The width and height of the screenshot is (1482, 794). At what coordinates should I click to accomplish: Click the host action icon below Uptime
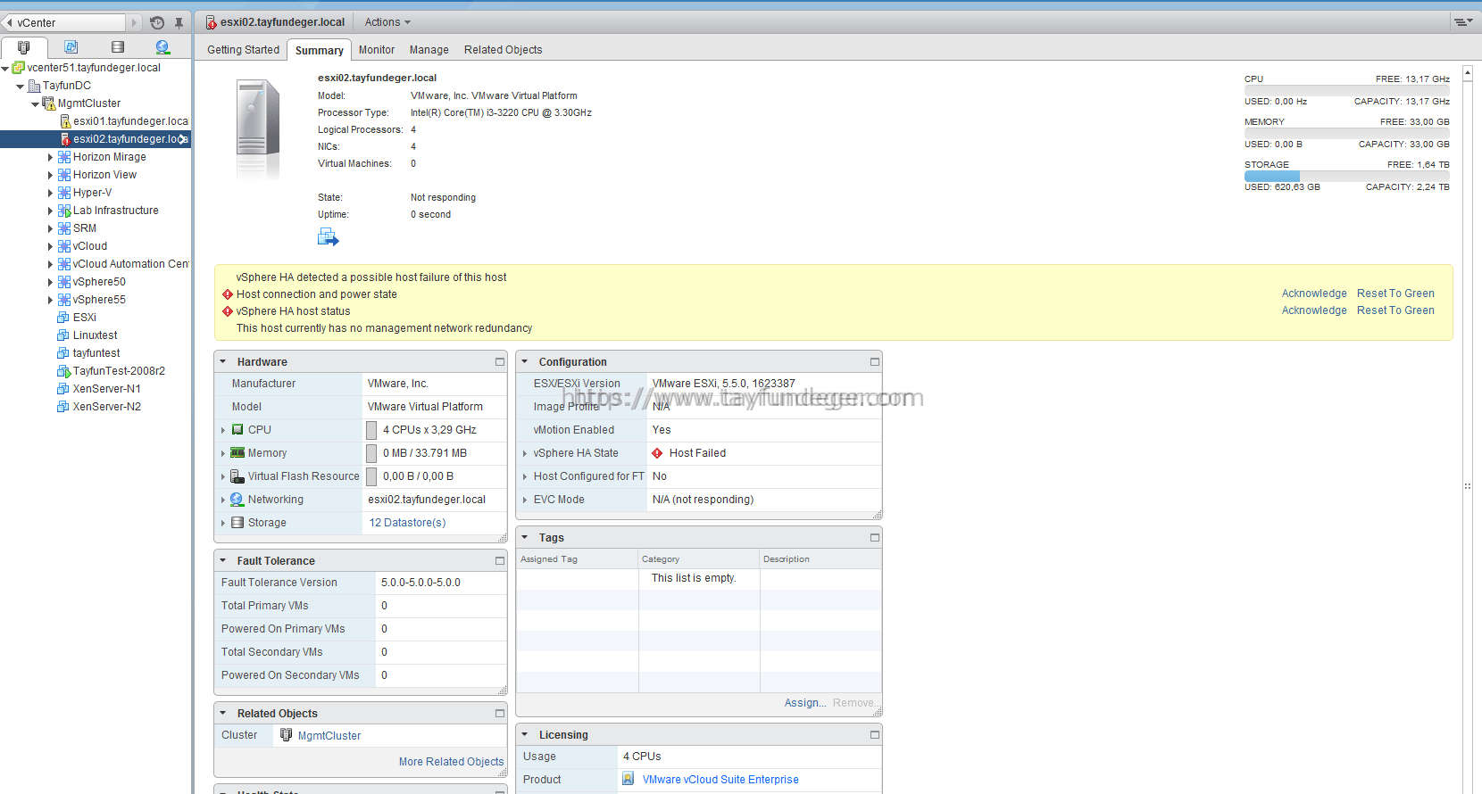click(x=329, y=237)
